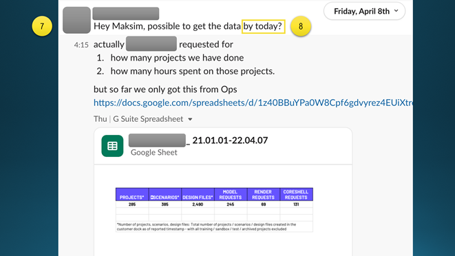Click the PROJECTS* column header in preview
The height and width of the screenshot is (256, 455).
point(132,195)
